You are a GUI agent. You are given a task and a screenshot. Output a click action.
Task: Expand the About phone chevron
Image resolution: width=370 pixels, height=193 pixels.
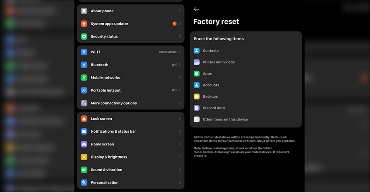(180, 11)
